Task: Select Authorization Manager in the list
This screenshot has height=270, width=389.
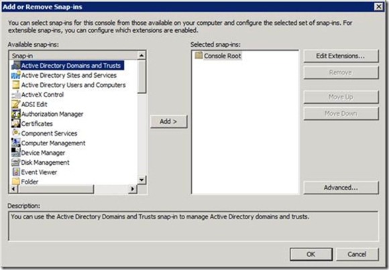Action: coord(52,114)
